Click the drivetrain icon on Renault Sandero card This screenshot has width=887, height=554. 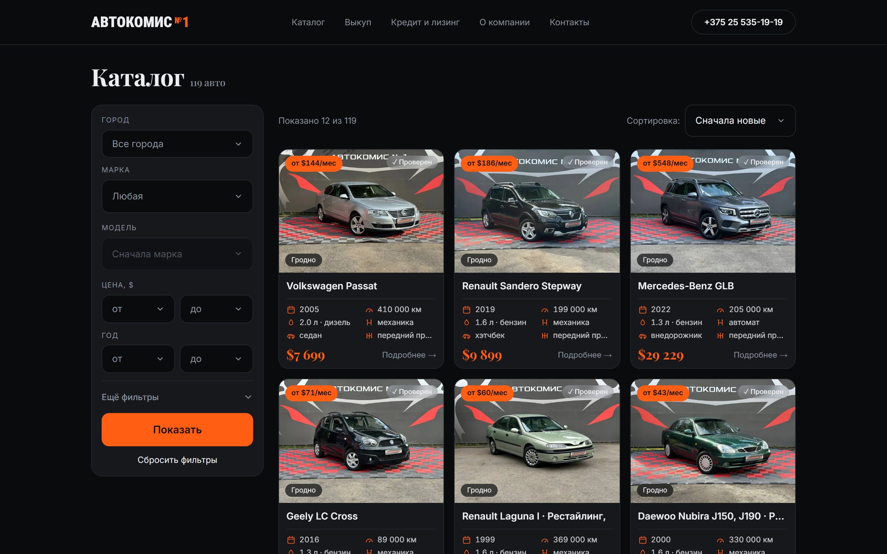click(545, 335)
